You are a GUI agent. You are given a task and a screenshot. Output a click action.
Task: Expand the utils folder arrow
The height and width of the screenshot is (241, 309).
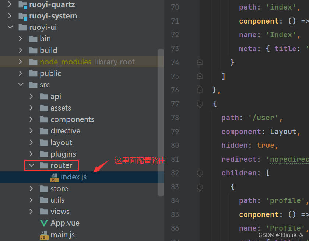click(31, 200)
